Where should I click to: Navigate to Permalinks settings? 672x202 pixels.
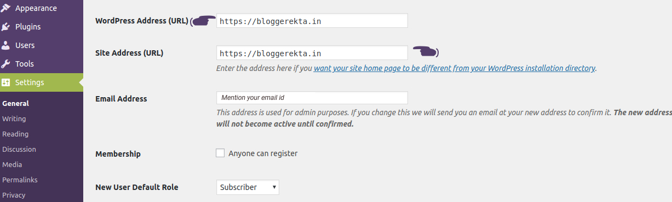[20, 180]
